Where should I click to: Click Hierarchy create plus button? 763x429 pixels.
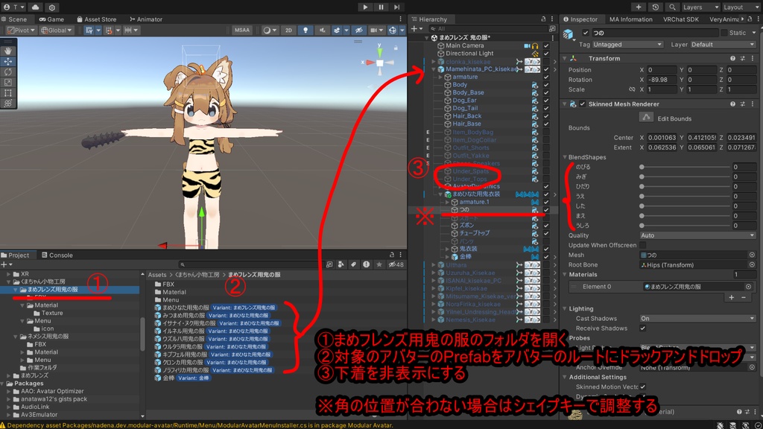click(x=414, y=29)
